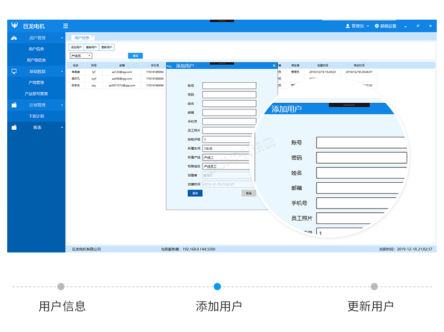Open the 用户管理 section via its people icon
The image size is (444, 332).
coord(13,38)
